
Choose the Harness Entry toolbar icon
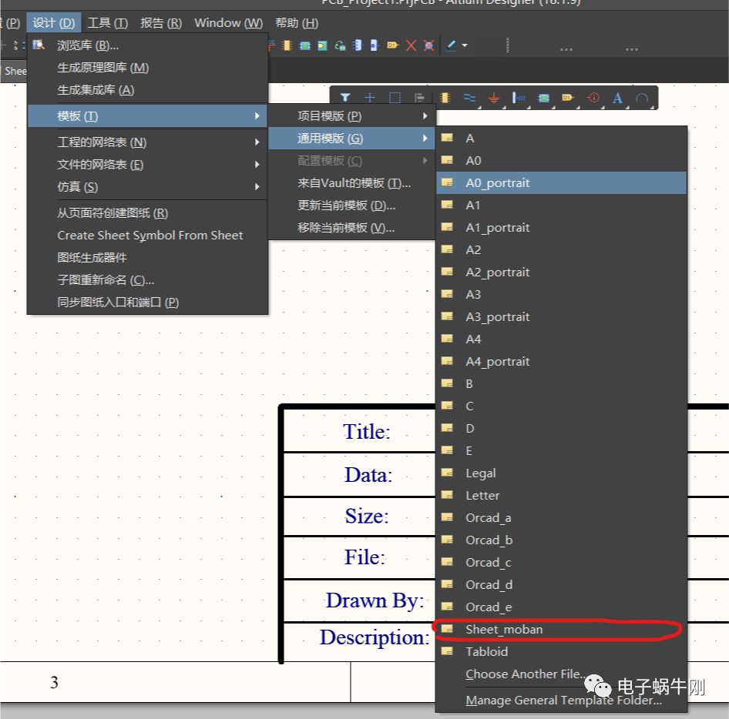[x=375, y=45]
